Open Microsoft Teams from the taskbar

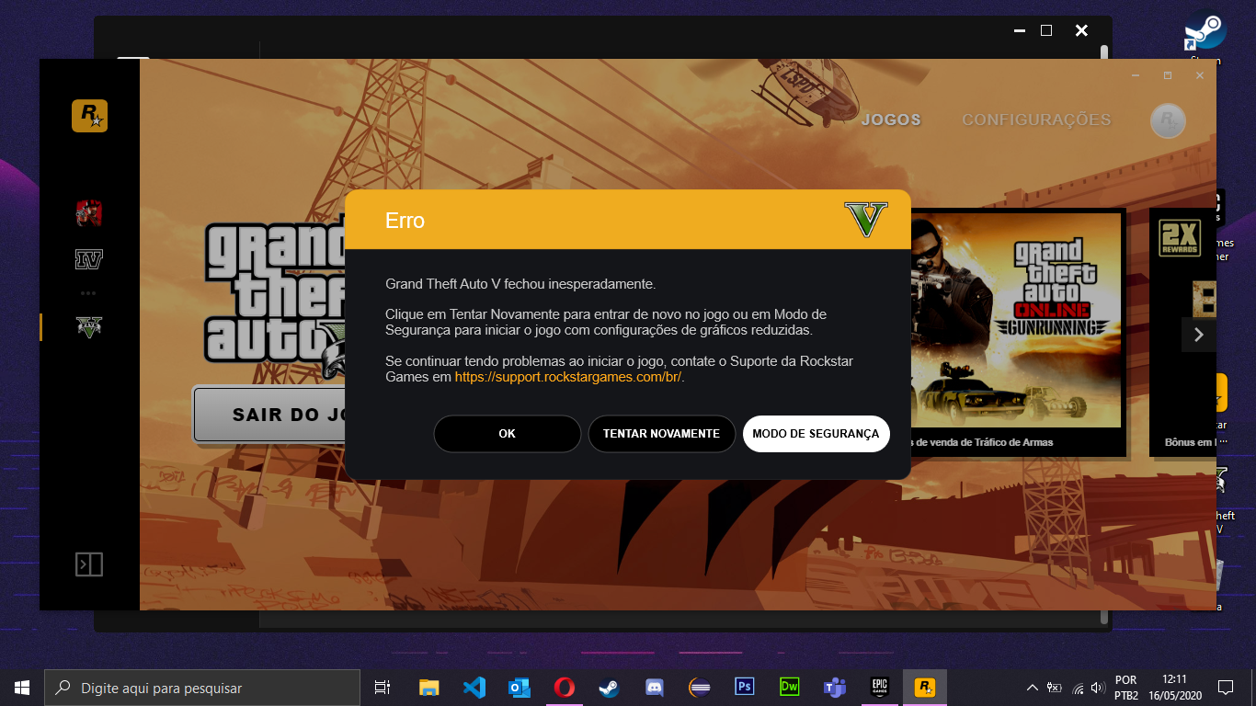pos(835,688)
